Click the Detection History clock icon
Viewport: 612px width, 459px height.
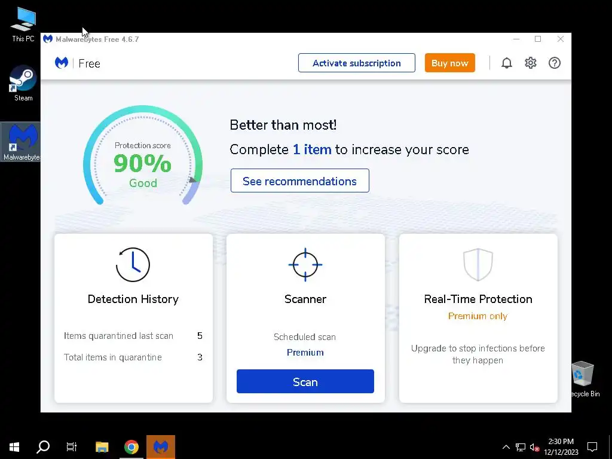coord(133,265)
